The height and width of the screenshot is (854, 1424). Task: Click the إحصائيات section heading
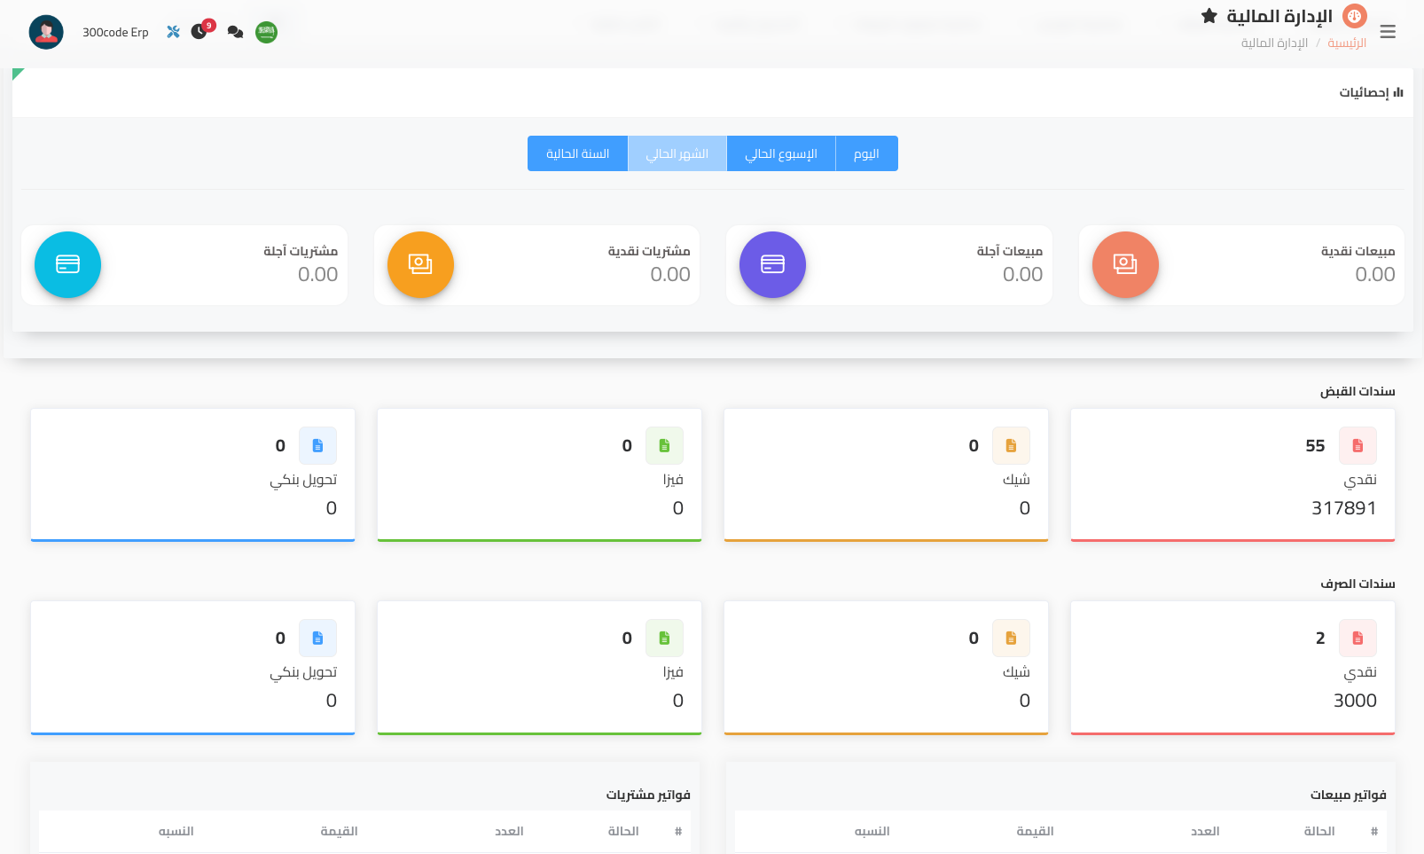[1364, 92]
